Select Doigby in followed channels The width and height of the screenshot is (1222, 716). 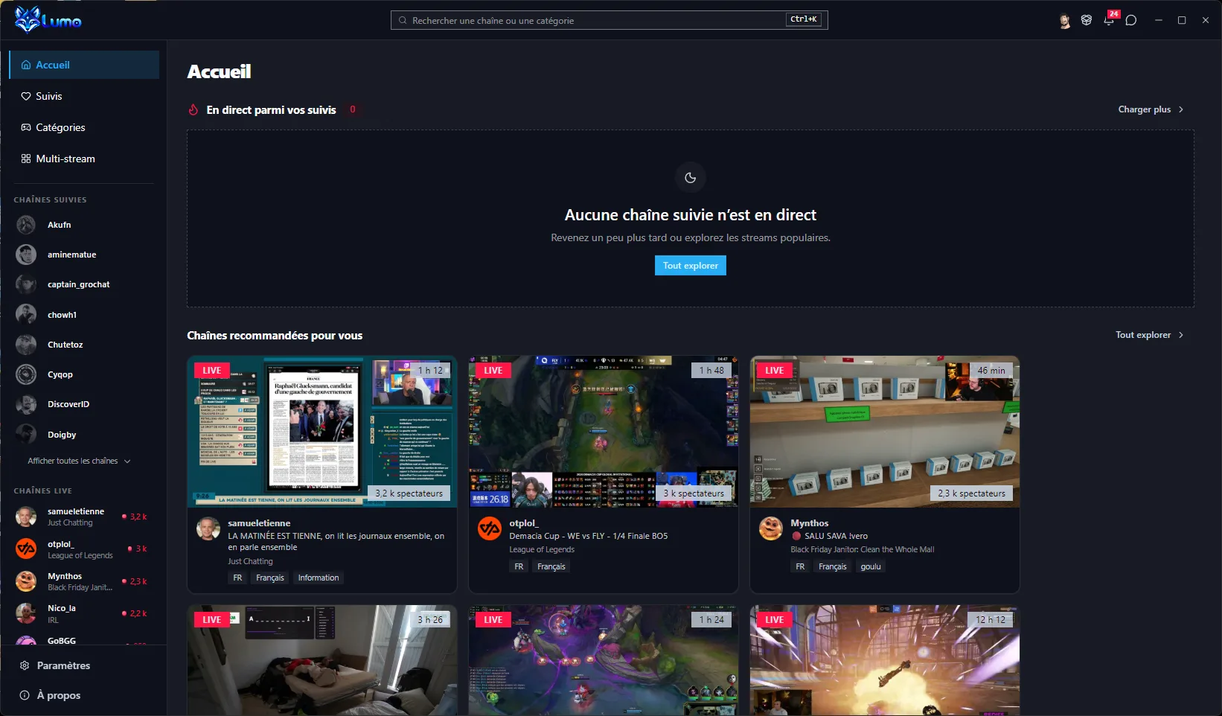[x=82, y=435]
